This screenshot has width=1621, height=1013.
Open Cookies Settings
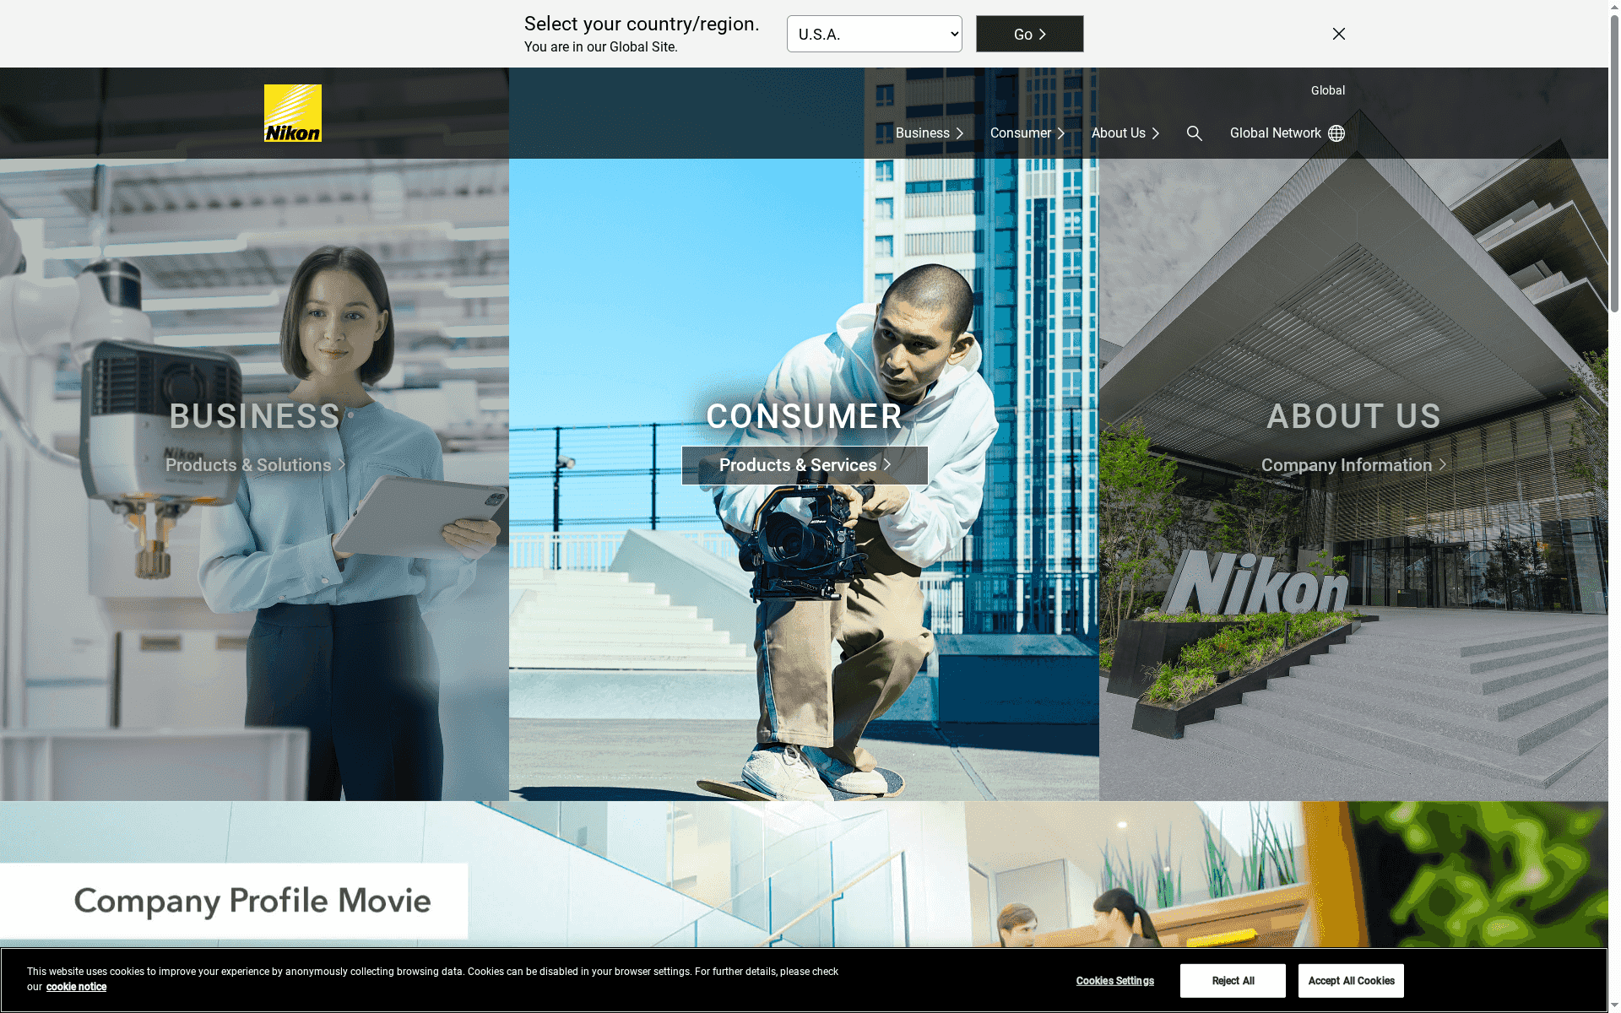point(1114,980)
